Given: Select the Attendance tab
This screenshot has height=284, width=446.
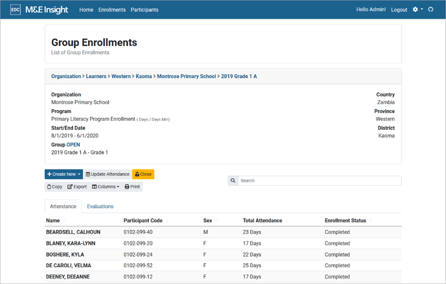Looking at the screenshot, I should click(63, 206).
